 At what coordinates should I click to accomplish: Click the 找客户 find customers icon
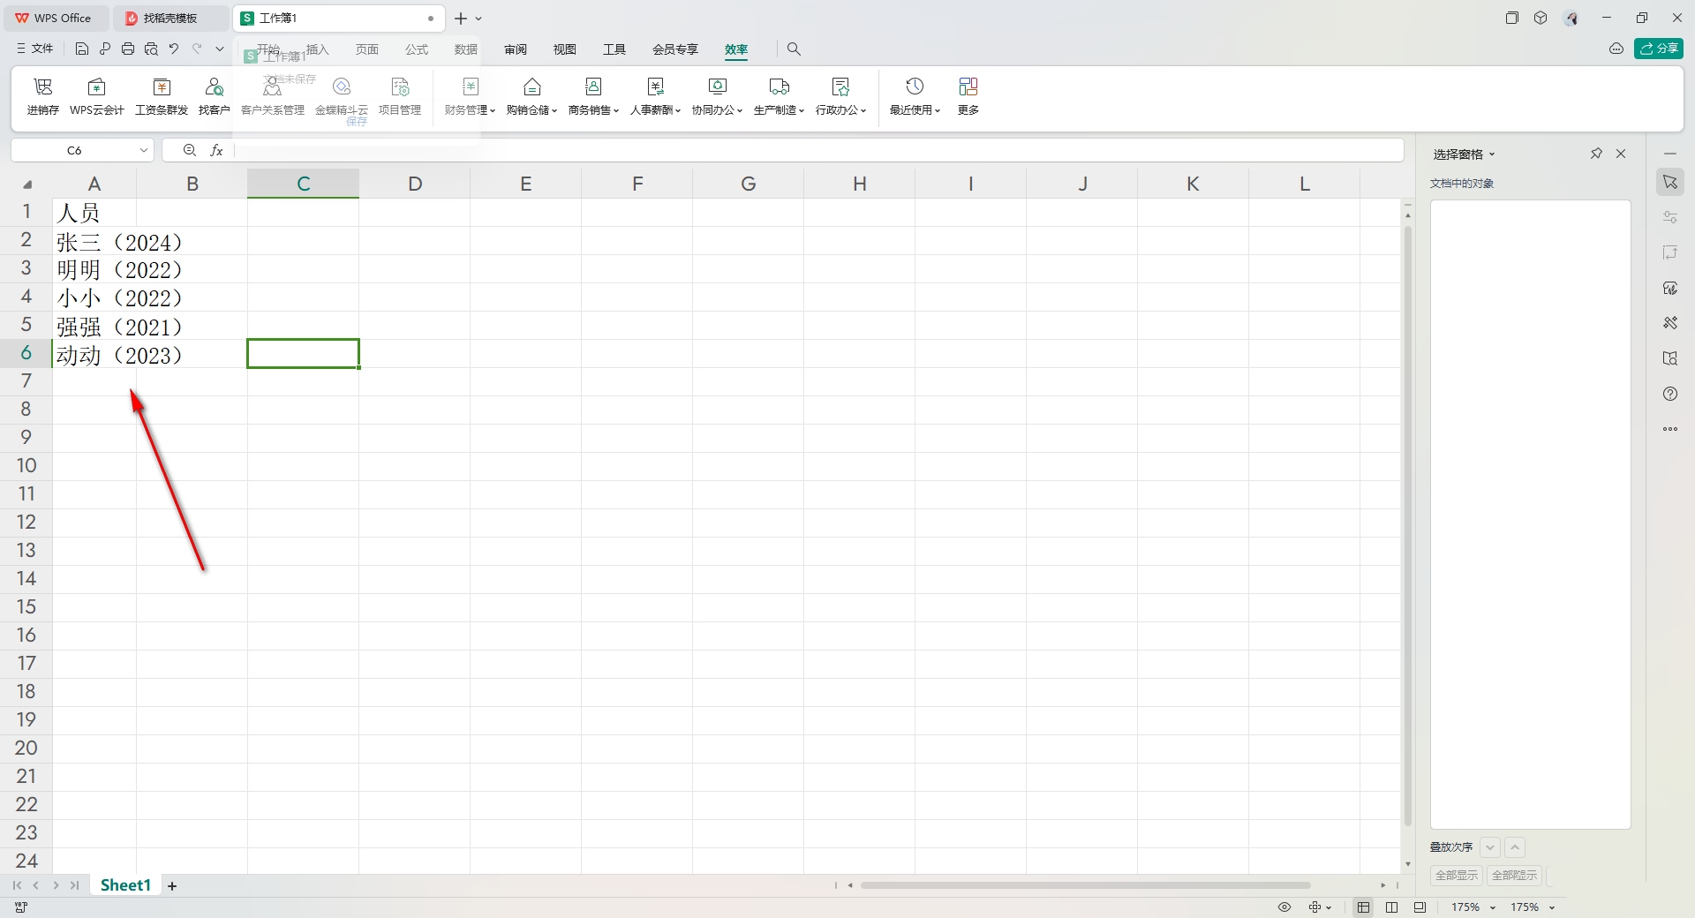pos(214,96)
